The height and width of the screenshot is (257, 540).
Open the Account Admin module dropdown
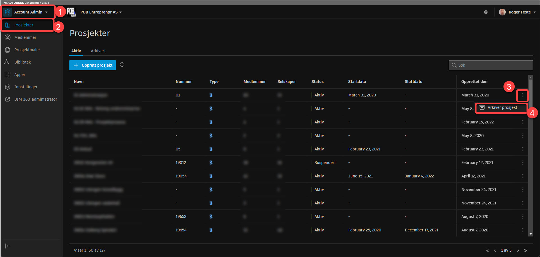(x=28, y=12)
